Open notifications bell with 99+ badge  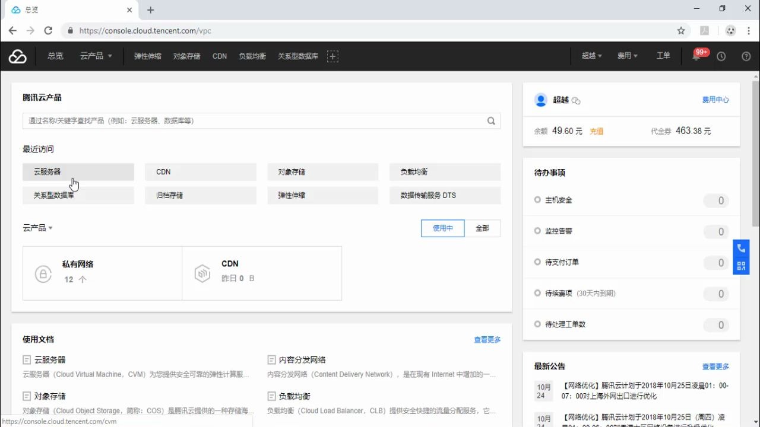[x=697, y=56]
